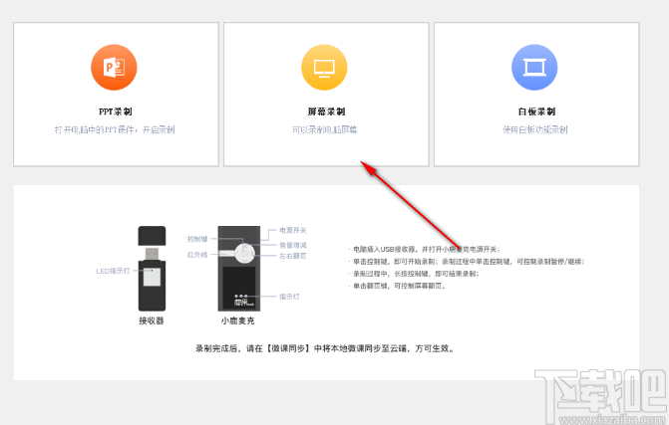
Task: Click instruction line 单击控制键，即可开始录制
Action: point(467,262)
